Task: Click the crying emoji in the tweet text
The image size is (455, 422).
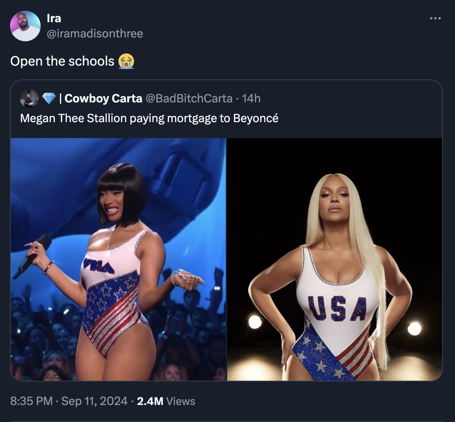Action: click(127, 62)
